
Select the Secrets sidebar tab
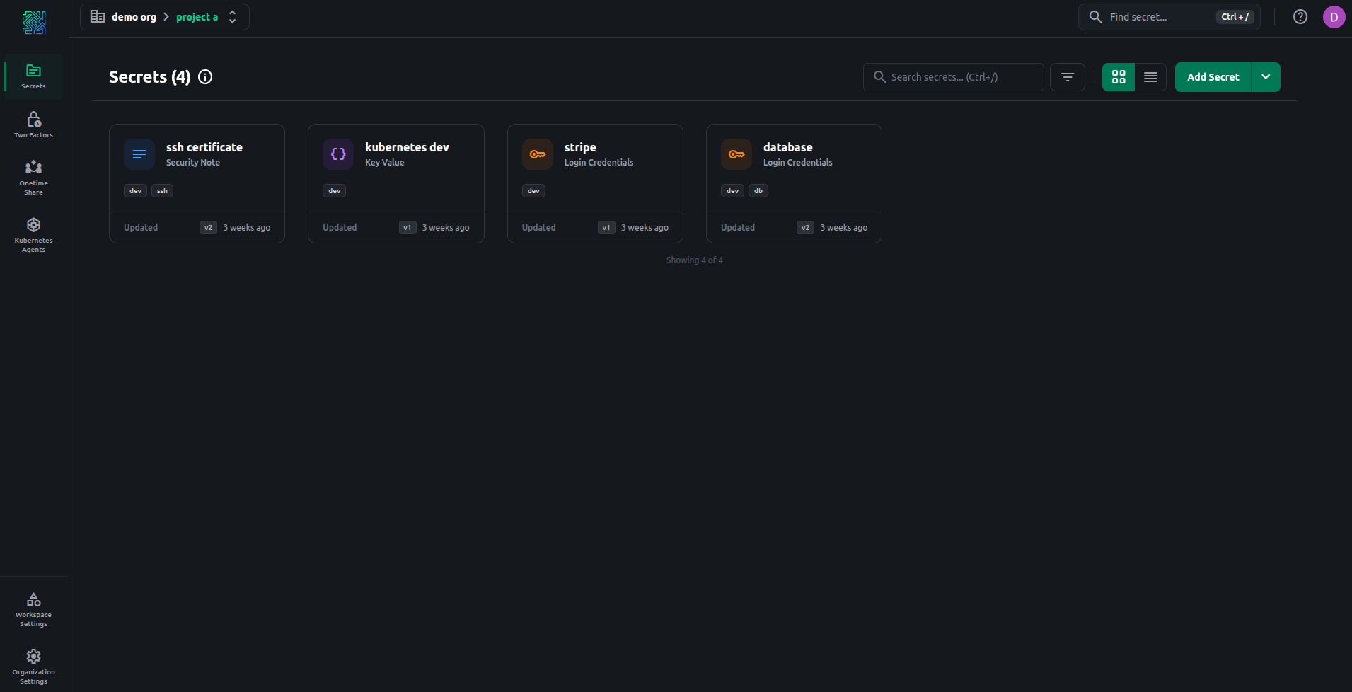pos(33,76)
